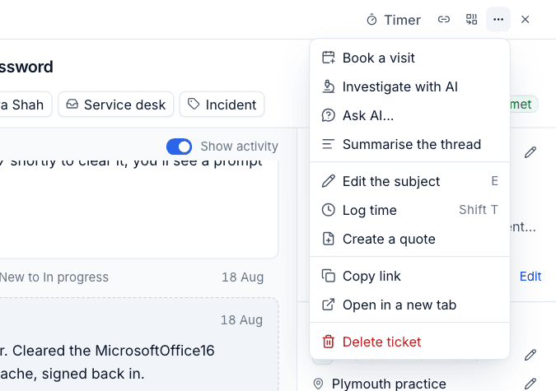Click the trash icon beside Delete ticket
The height and width of the screenshot is (391, 556).
pyautogui.click(x=329, y=342)
